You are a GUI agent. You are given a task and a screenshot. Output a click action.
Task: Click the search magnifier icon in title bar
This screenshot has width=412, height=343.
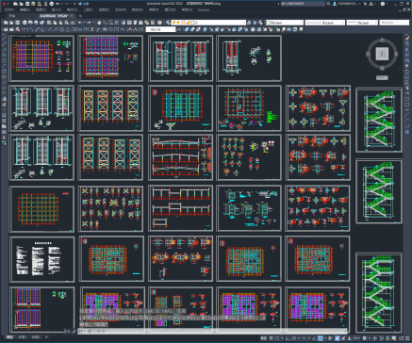328,4
